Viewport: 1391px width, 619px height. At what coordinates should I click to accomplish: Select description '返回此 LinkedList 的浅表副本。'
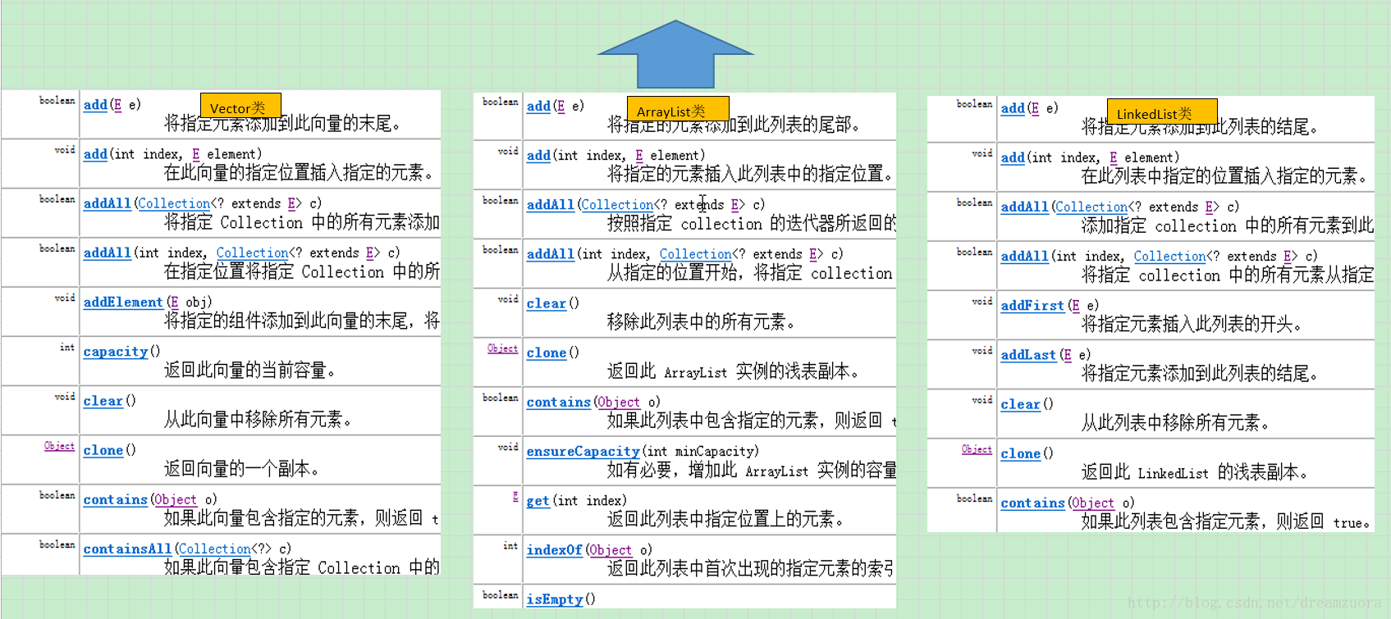pyautogui.click(x=1196, y=473)
